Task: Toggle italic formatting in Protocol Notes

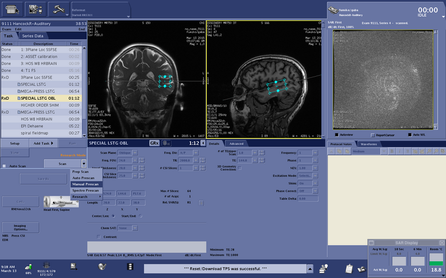Action: [399, 151]
